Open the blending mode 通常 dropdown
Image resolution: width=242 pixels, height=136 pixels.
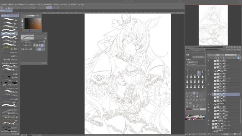coord(219,55)
